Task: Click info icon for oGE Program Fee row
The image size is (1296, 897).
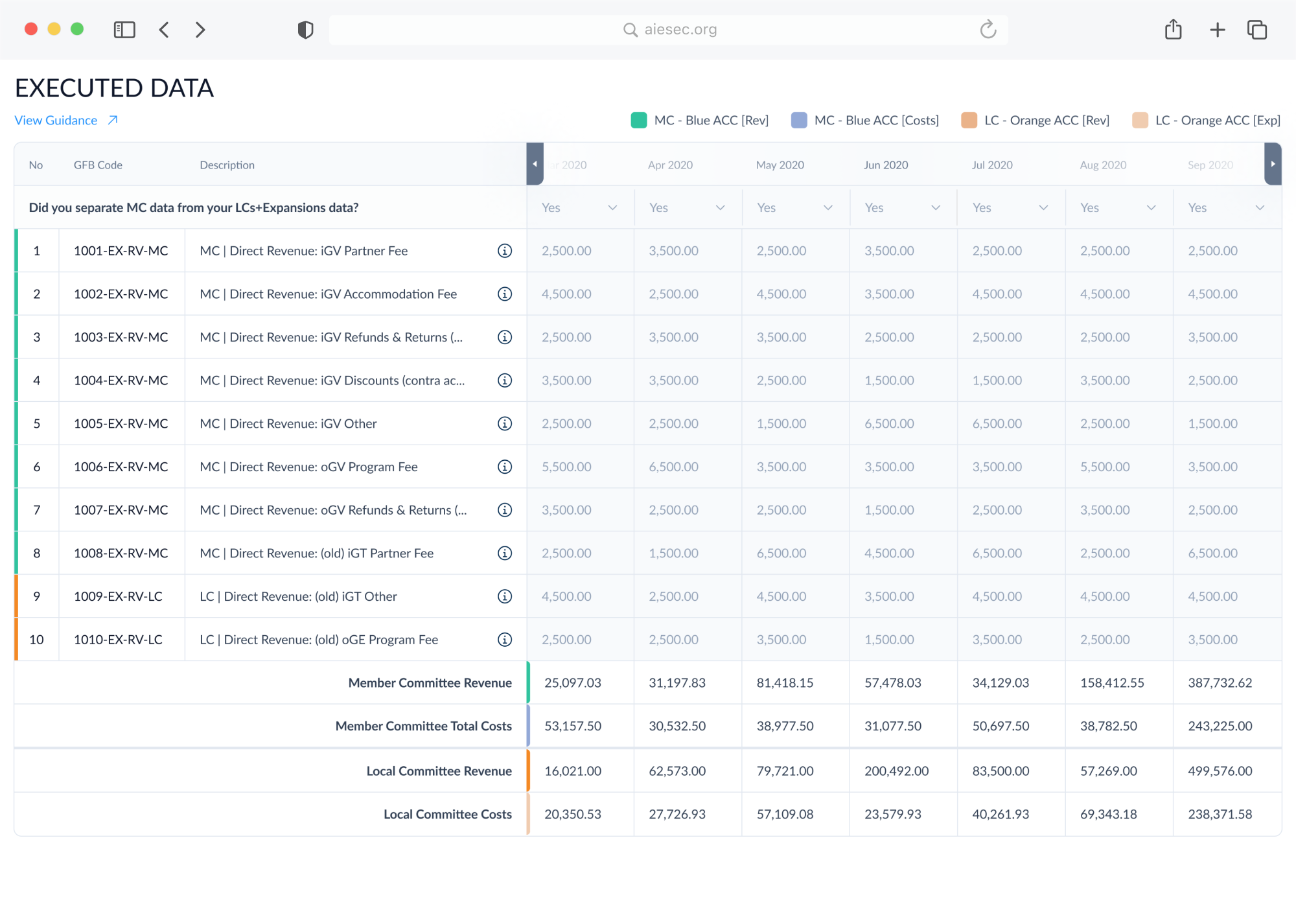Action: click(x=505, y=640)
